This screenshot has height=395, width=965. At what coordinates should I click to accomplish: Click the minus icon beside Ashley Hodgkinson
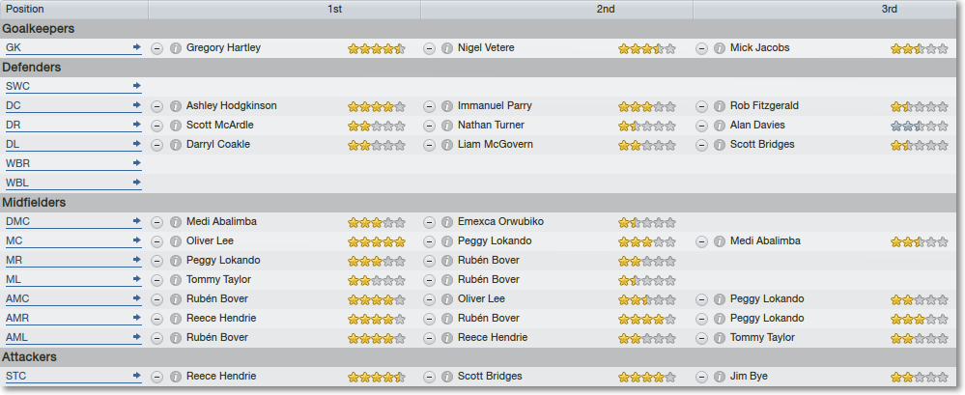pyautogui.click(x=156, y=106)
